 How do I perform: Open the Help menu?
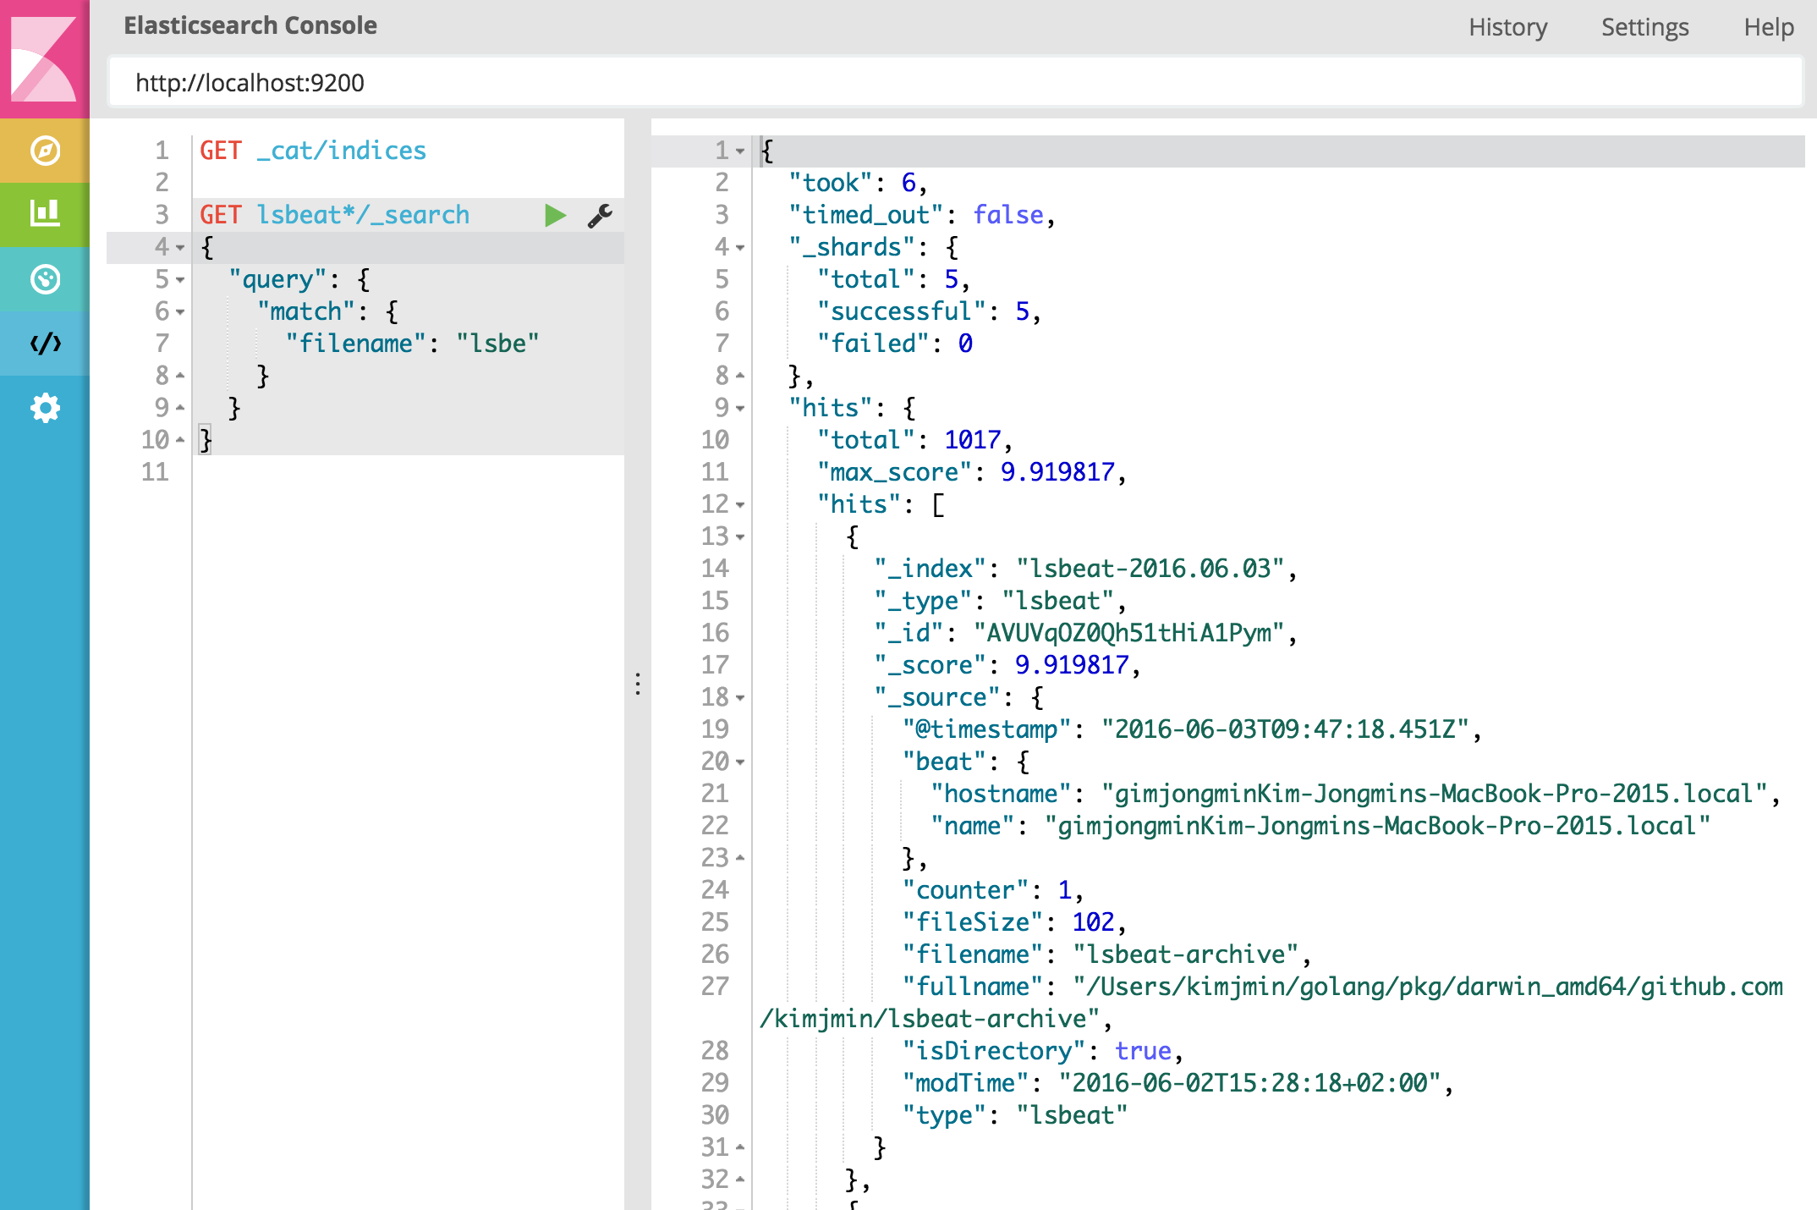1769,27
